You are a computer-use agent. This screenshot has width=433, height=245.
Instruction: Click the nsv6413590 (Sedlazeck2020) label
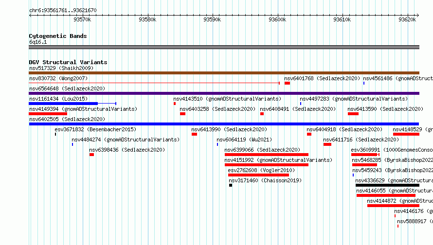385,109
